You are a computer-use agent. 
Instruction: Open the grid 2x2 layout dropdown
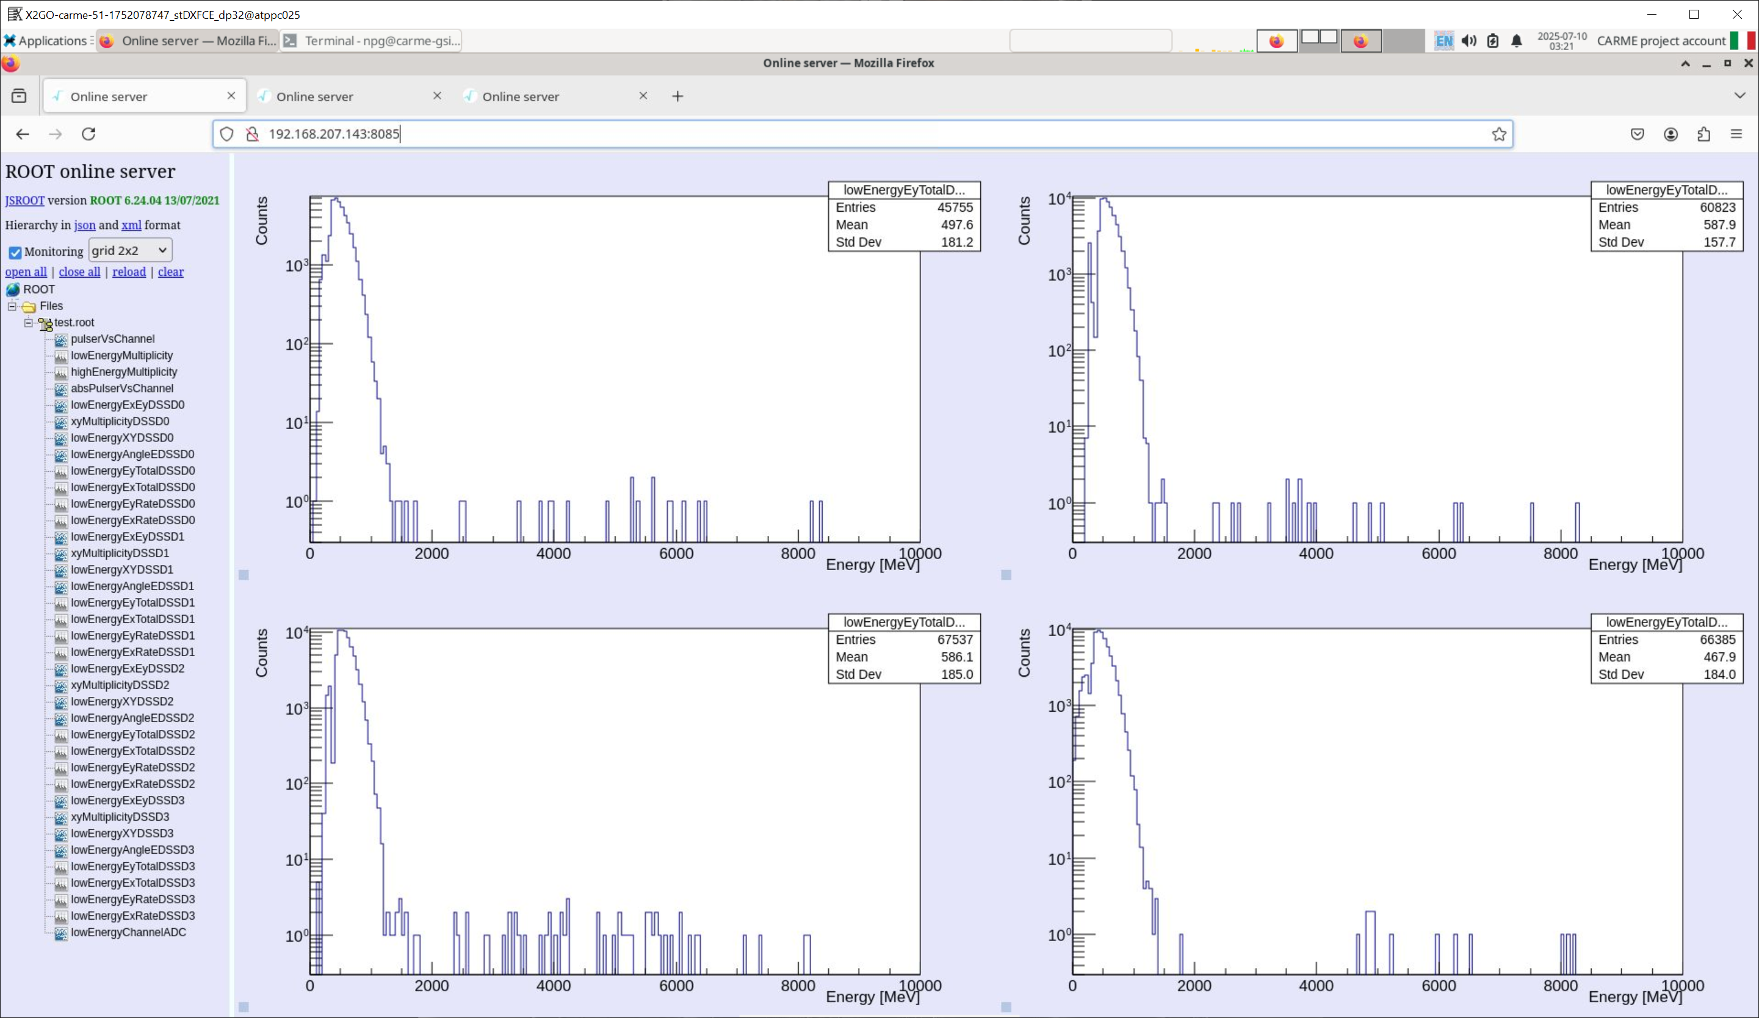(x=130, y=250)
